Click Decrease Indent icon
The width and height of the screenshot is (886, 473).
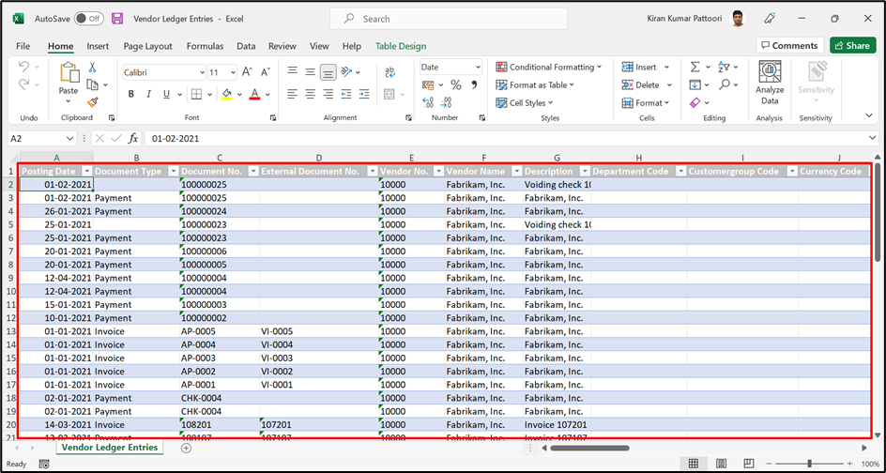tap(346, 94)
